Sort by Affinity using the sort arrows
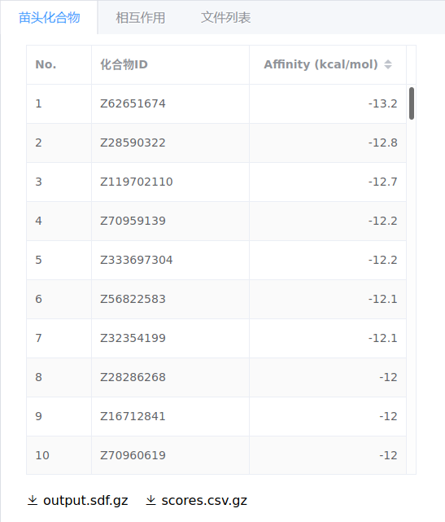This screenshot has height=522, width=445. pos(388,64)
